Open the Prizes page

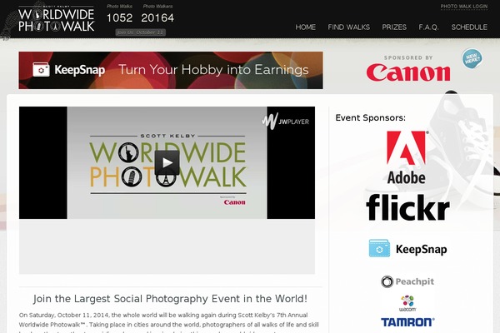tap(394, 27)
